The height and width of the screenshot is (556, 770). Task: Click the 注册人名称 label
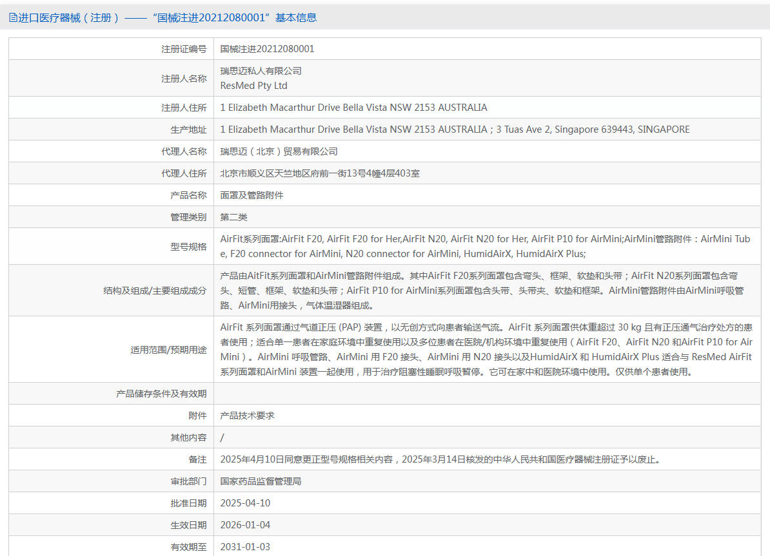point(184,79)
